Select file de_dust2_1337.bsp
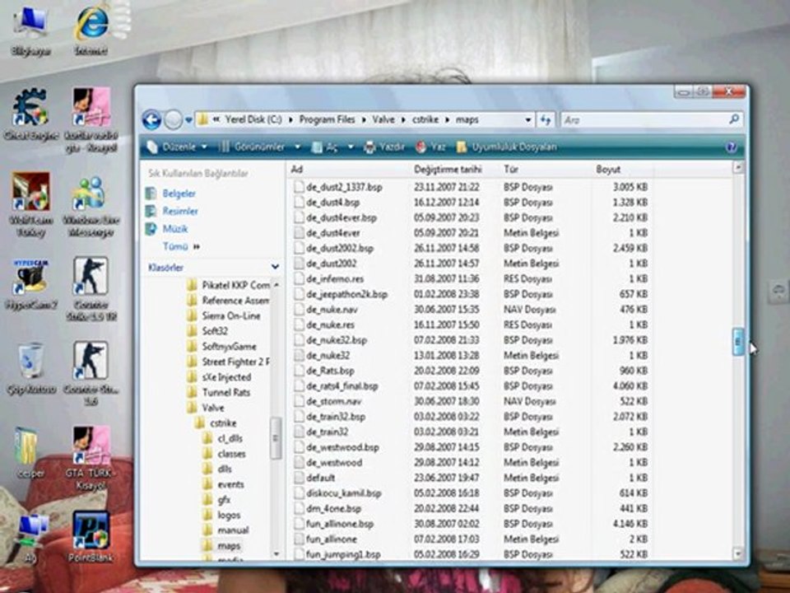Screen dimensions: 790x593 [x=344, y=187]
